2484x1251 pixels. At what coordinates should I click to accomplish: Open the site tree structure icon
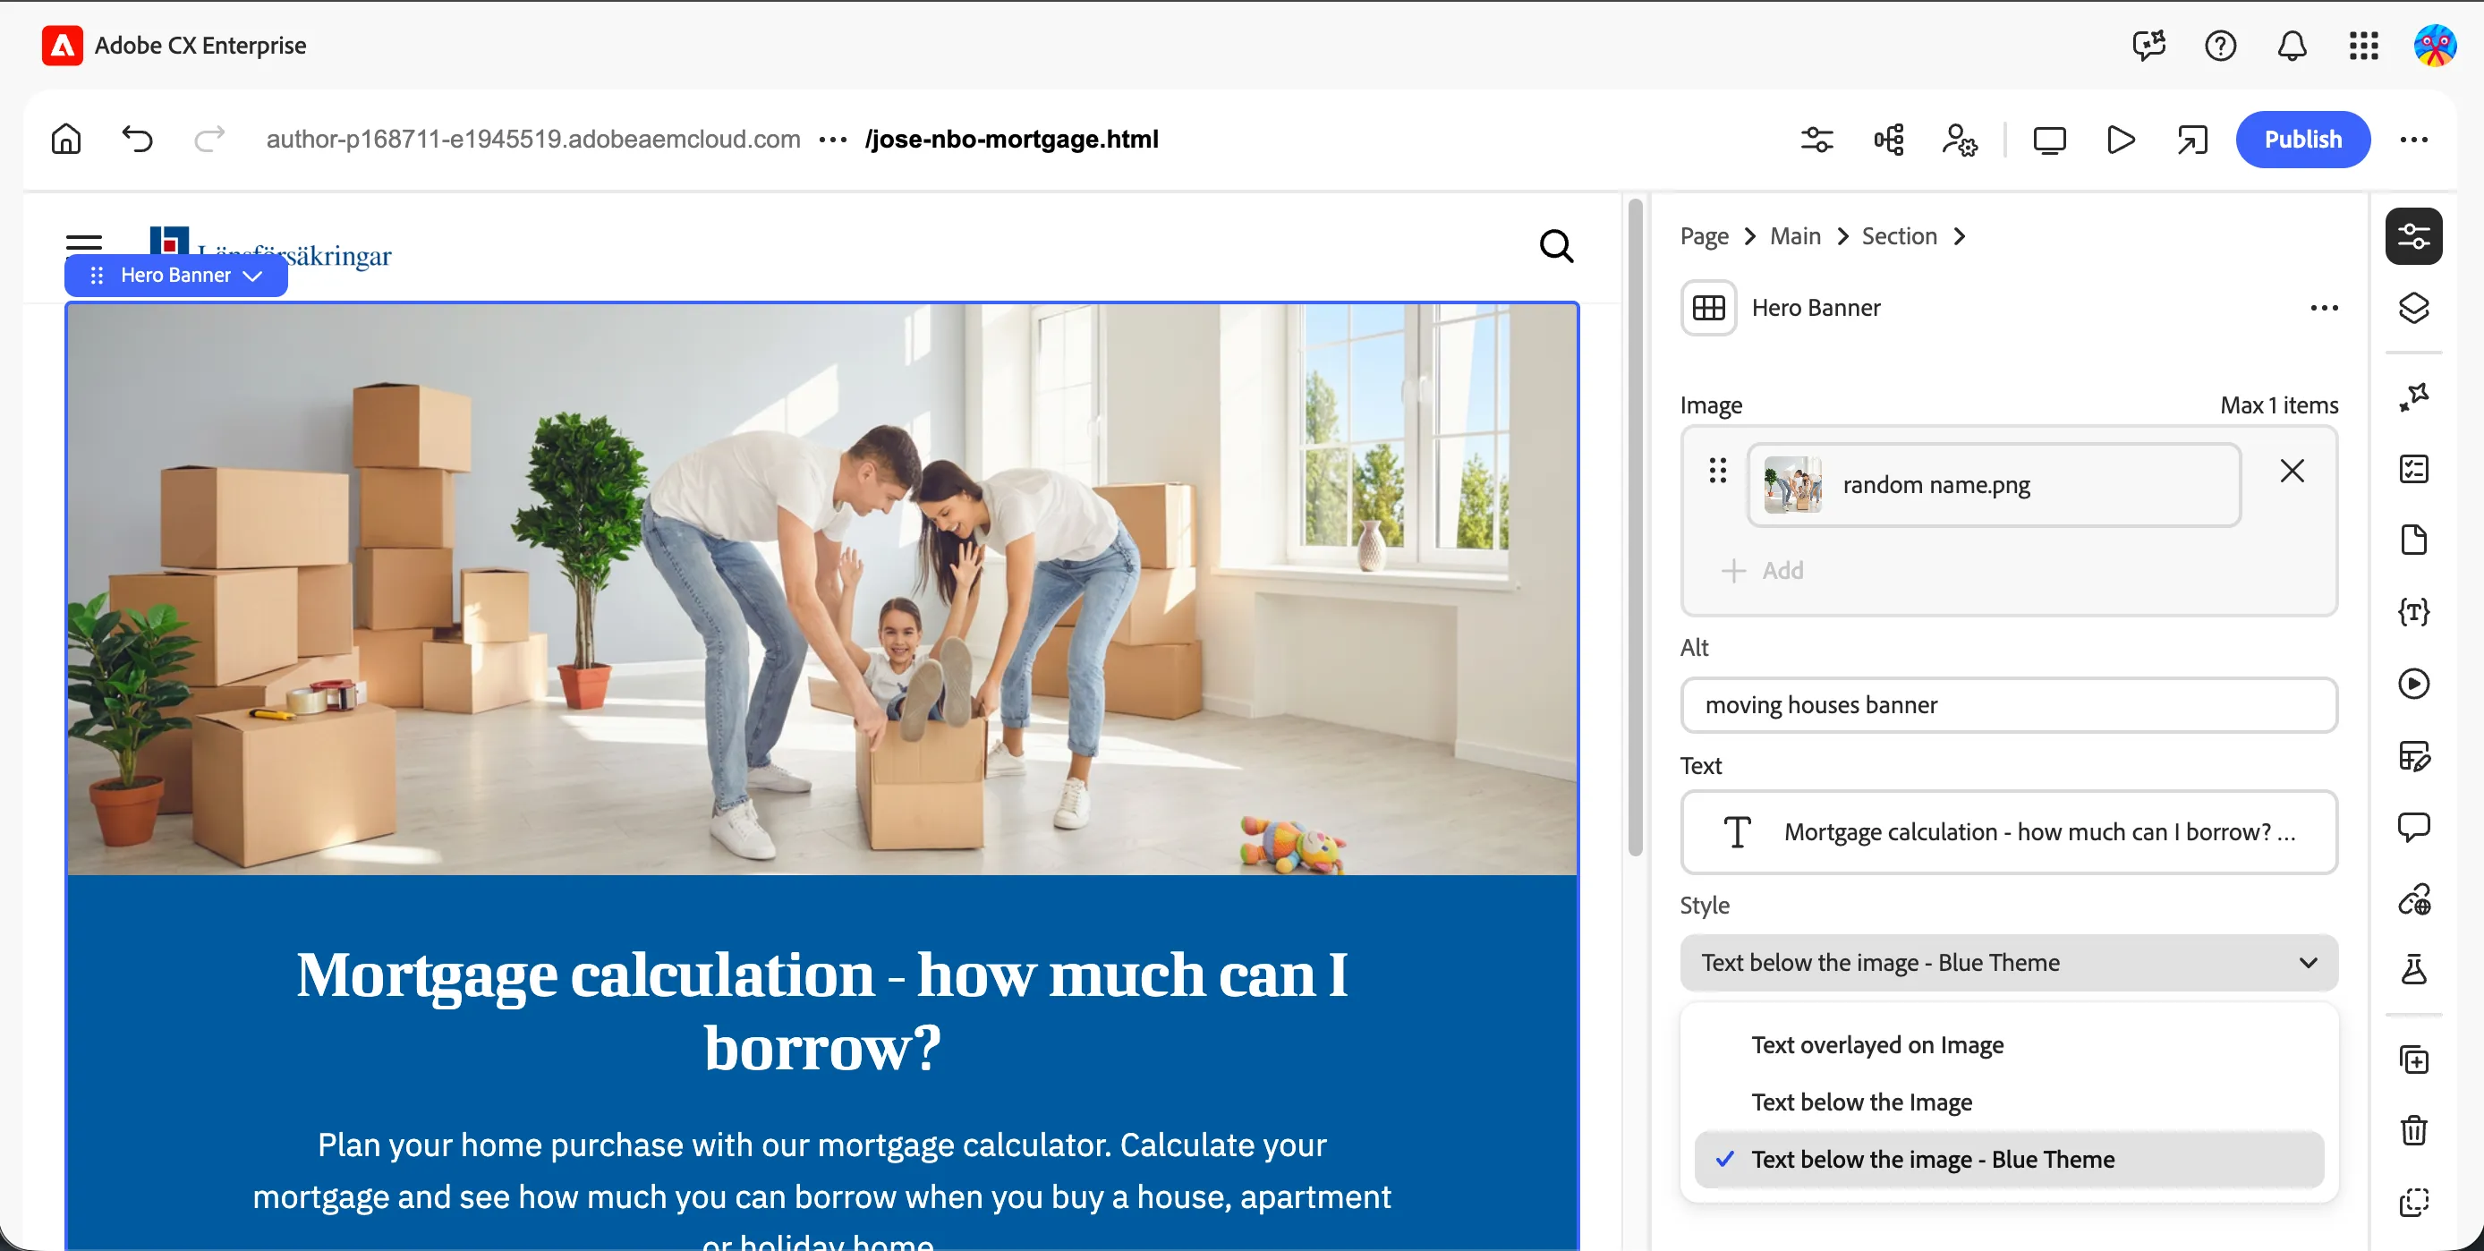tap(1888, 139)
